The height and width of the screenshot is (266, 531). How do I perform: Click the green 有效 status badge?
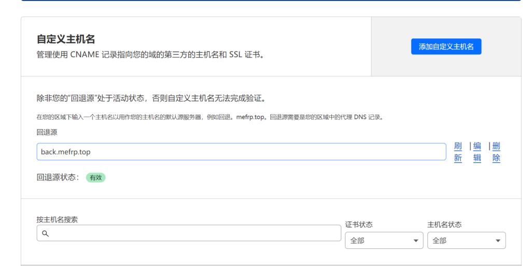[x=95, y=177]
